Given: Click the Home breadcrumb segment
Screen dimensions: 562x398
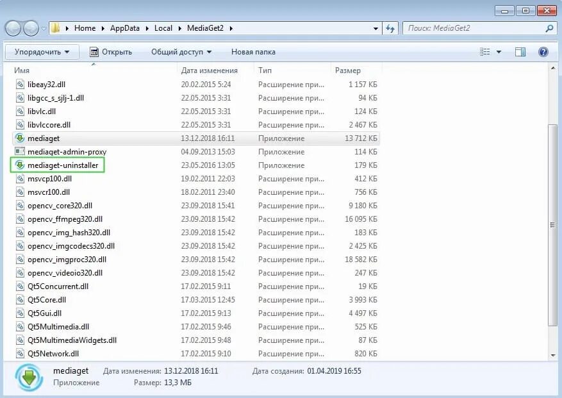Looking at the screenshot, I should 85,28.
